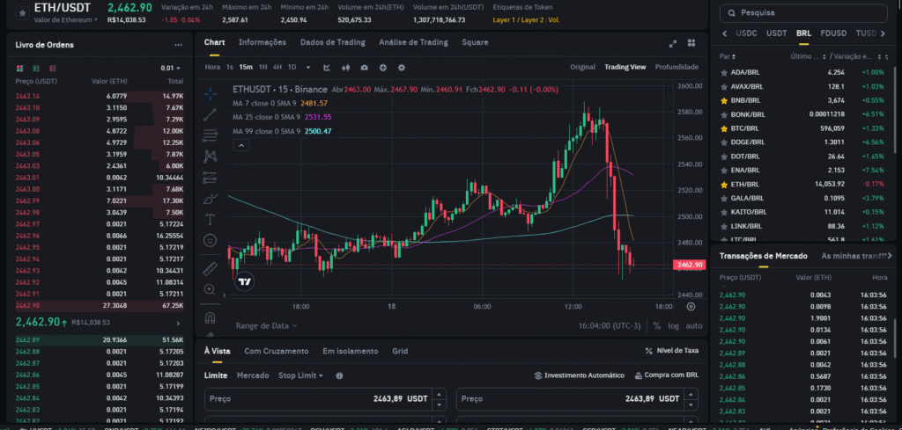
Task: Open Investimento Automático link
Action: pos(580,375)
